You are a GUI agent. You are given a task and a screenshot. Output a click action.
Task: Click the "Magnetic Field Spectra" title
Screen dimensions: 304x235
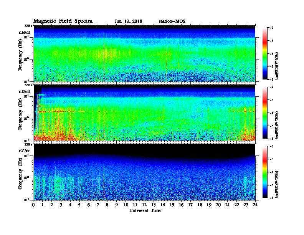click(63, 21)
